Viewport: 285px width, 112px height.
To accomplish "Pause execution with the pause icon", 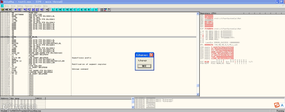I will tap(19, 10).
